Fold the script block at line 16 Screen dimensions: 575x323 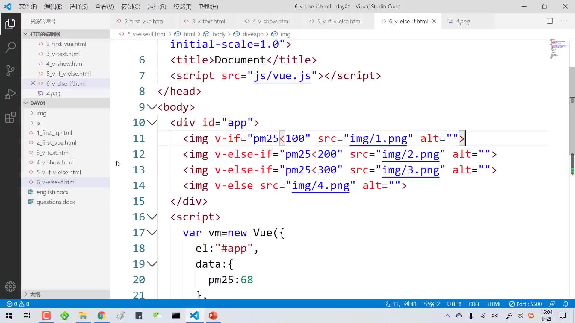coord(152,217)
